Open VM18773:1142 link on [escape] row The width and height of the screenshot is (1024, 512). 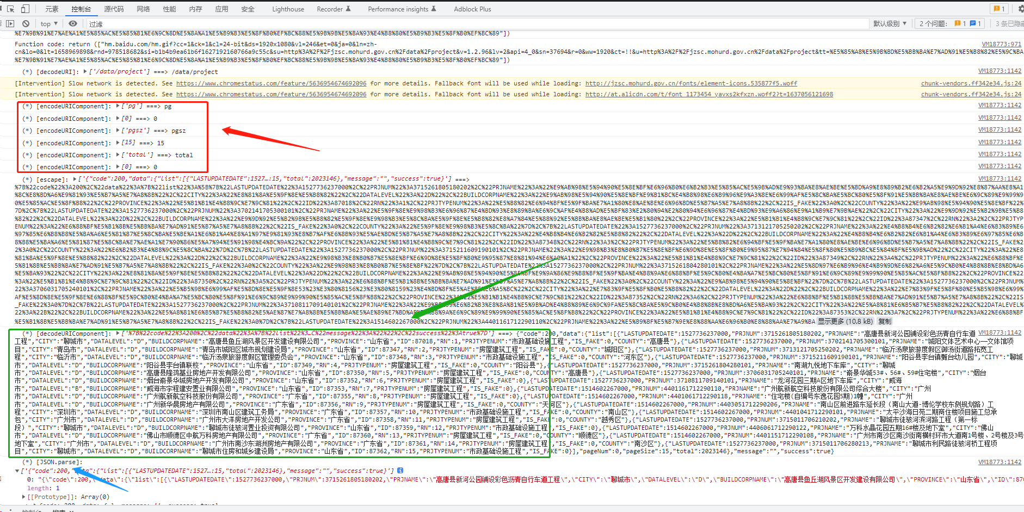pyautogui.click(x=1000, y=178)
